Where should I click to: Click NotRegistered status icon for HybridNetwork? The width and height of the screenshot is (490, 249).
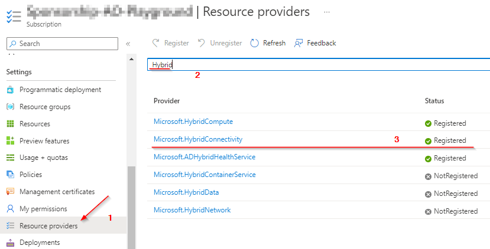point(428,212)
